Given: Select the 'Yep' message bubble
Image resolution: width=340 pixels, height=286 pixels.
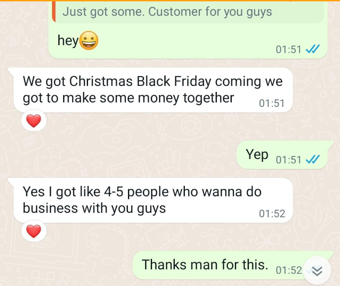Looking at the screenshot, I should [x=285, y=155].
